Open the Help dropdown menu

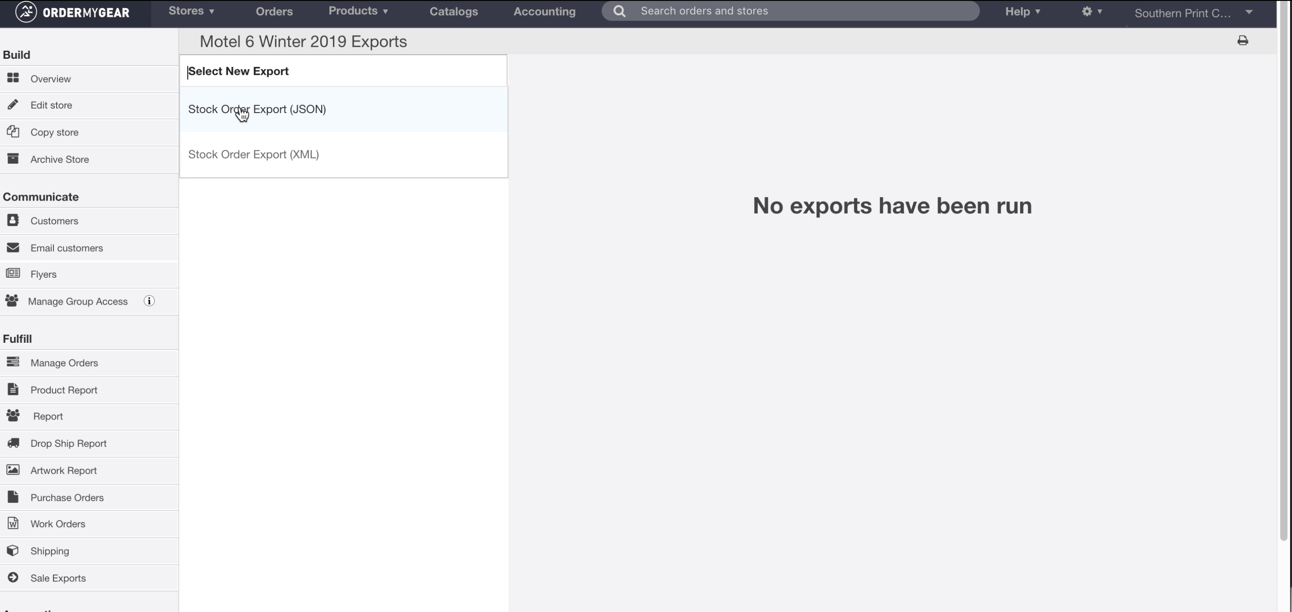click(1022, 11)
